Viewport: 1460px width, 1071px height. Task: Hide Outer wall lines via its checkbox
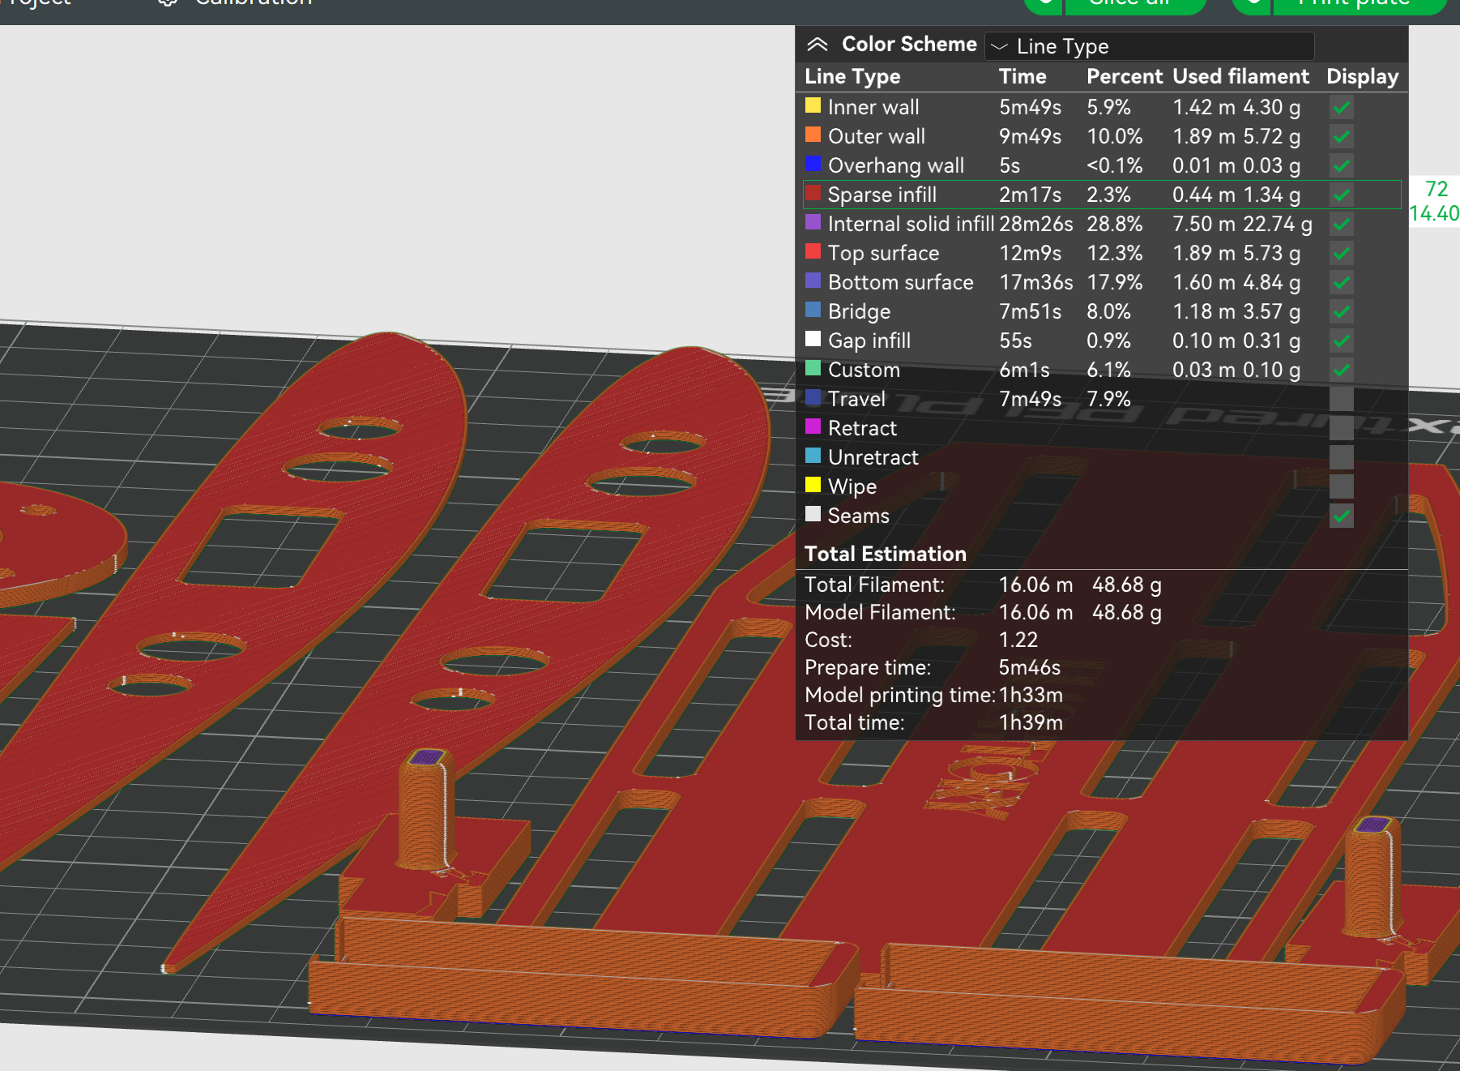point(1342,136)
